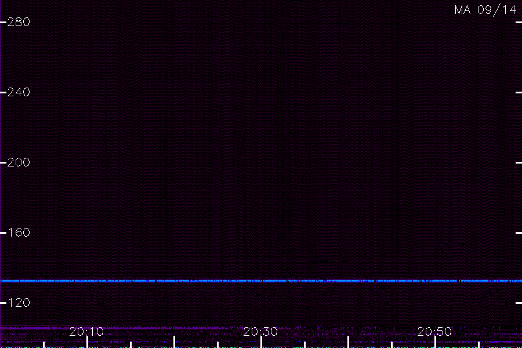Click the 120 frequency axis label
The image size is (522, 348).
19,303
